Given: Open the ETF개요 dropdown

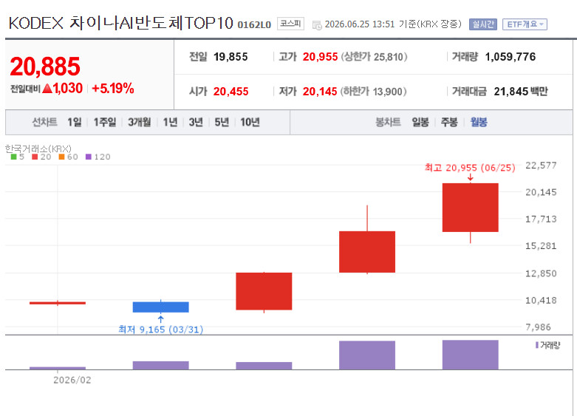Looking at the screenshot, I should point(525,24).
